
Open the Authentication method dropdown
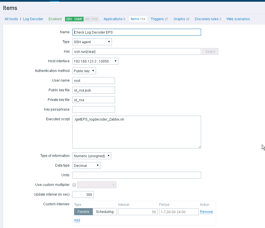[84, 71]
